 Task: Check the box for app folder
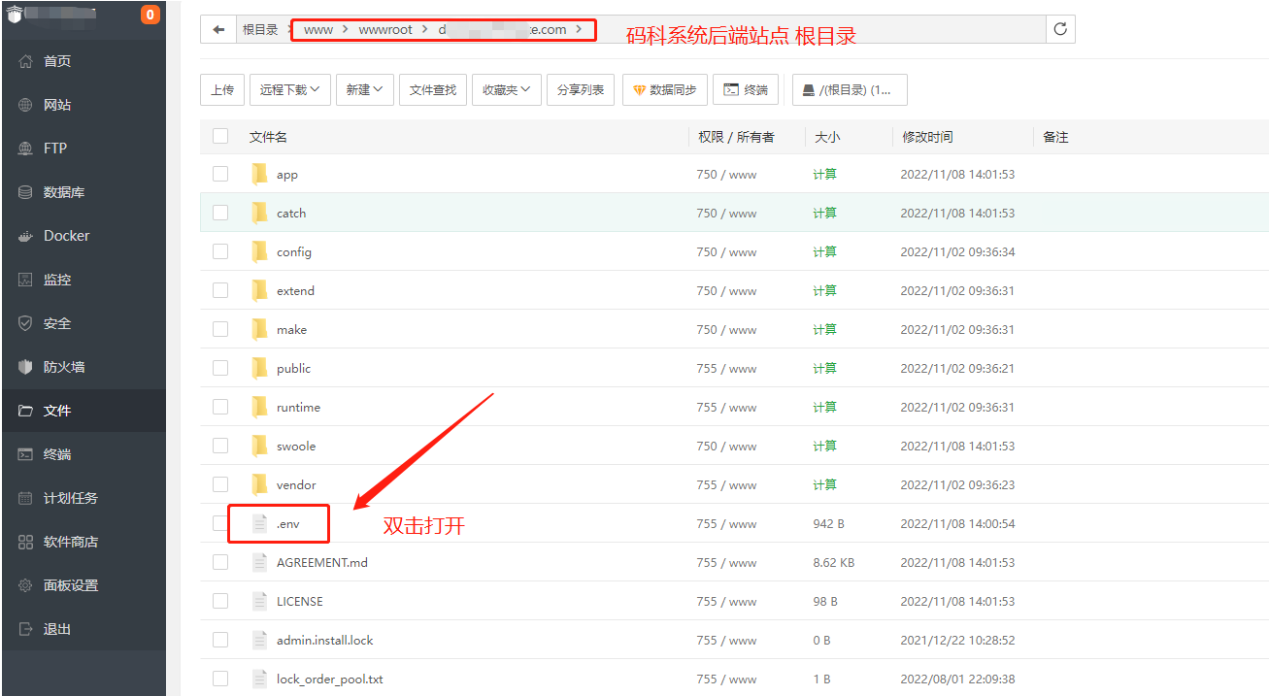[220, 174]
